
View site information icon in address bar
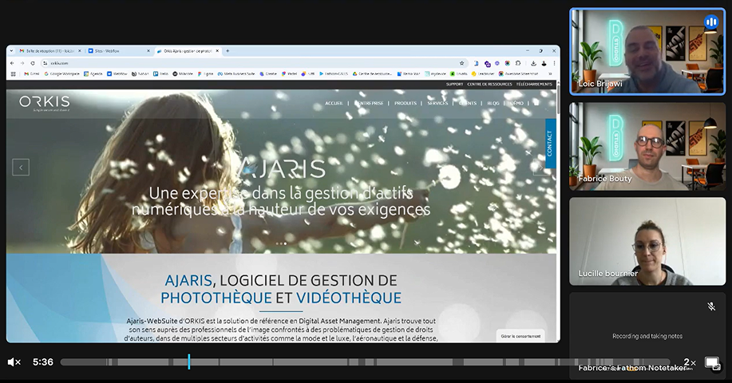pyautogui.click(x=46, y=63)
